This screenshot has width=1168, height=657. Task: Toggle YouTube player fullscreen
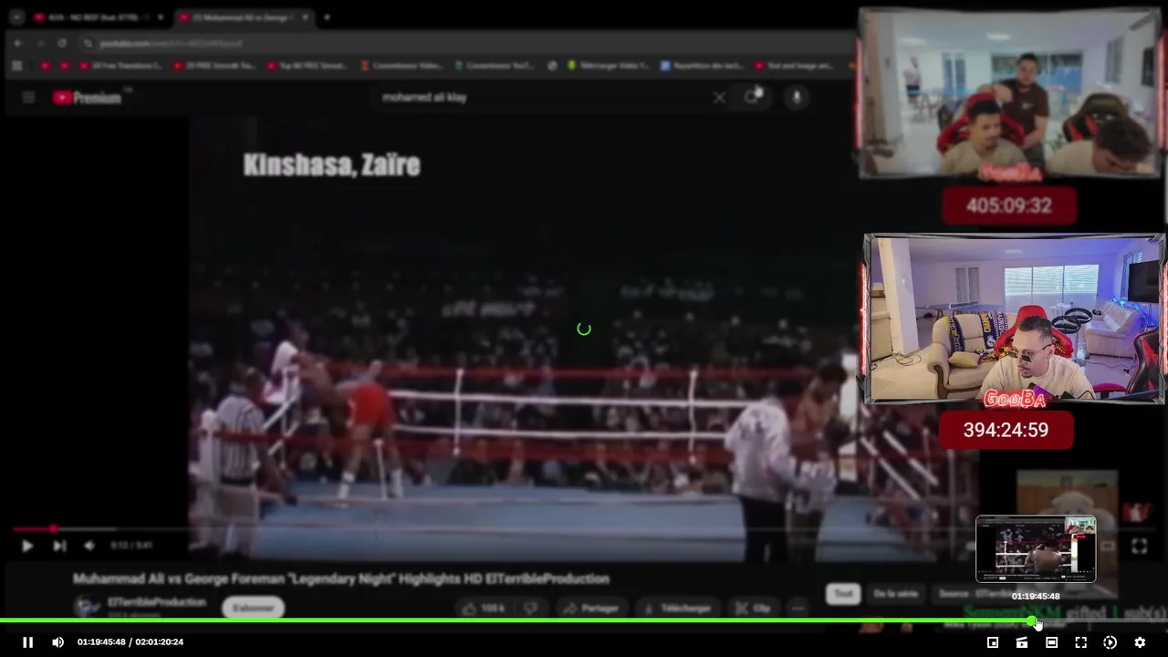pyautogui.click(x=1139, y=546)
